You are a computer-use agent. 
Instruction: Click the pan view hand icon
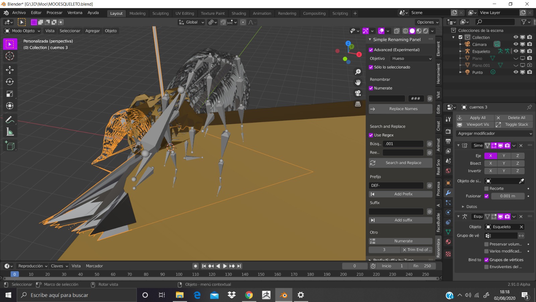pyautogui.click(x=358, y=83)
